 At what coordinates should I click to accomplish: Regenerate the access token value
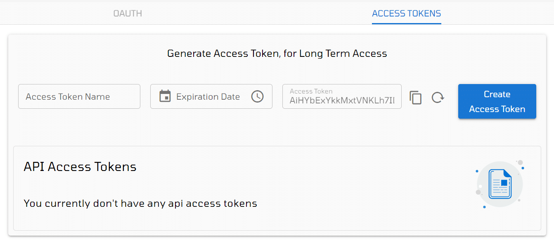click(438, 98)
